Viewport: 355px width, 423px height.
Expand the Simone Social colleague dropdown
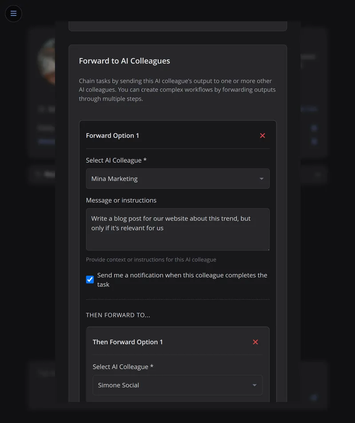(x=173, y=385)
